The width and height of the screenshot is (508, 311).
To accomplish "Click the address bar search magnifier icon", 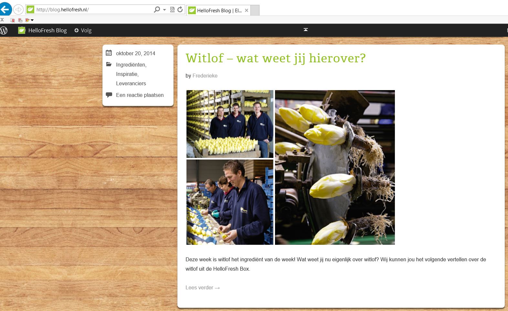I will pos(157,10).
